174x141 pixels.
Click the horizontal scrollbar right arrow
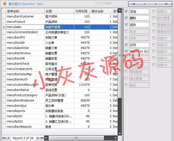(x=116, y=138)
